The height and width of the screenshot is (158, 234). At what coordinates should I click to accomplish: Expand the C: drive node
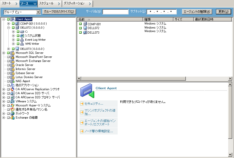point(13,32)
